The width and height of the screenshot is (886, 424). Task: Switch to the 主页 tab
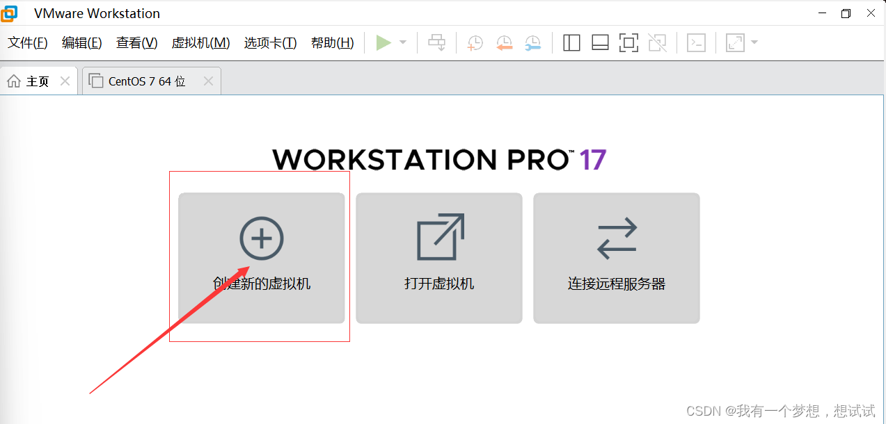[38, 81]
